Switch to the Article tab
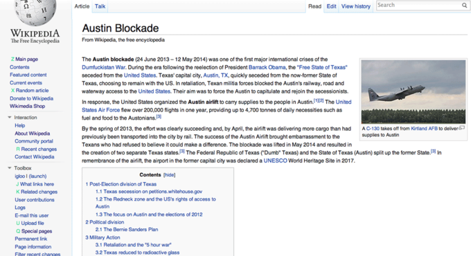The height and width of the screenshot is (256, 471). [82, 6]
